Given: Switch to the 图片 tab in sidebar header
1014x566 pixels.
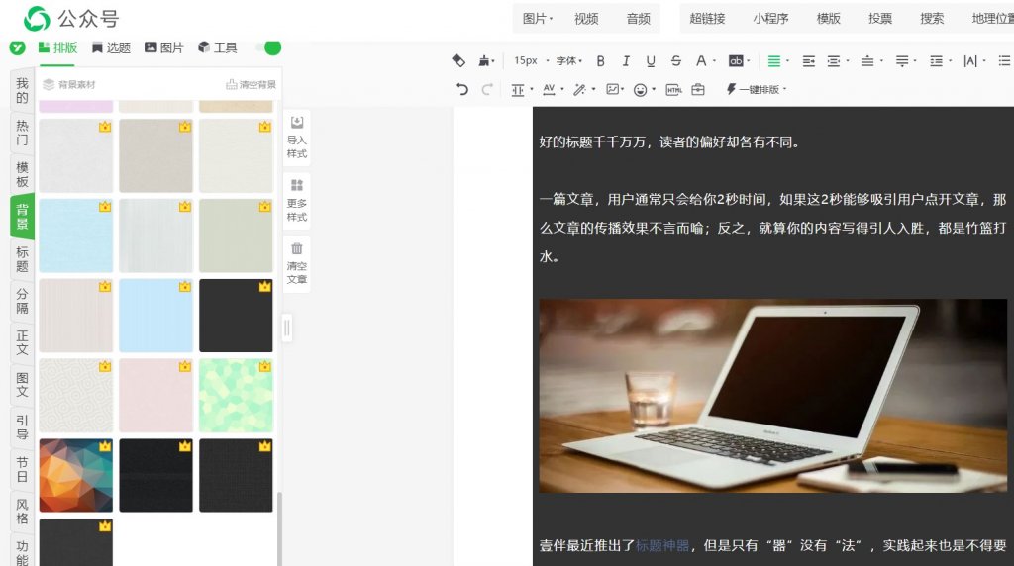Looking at the screenshot, I should 164,47.
